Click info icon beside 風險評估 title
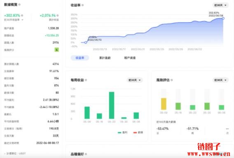 click(172, 80)
